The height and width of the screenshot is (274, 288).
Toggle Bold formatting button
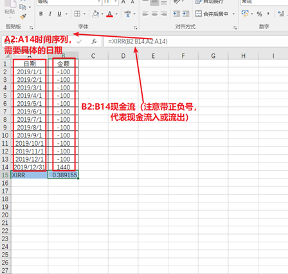[41, 14]
